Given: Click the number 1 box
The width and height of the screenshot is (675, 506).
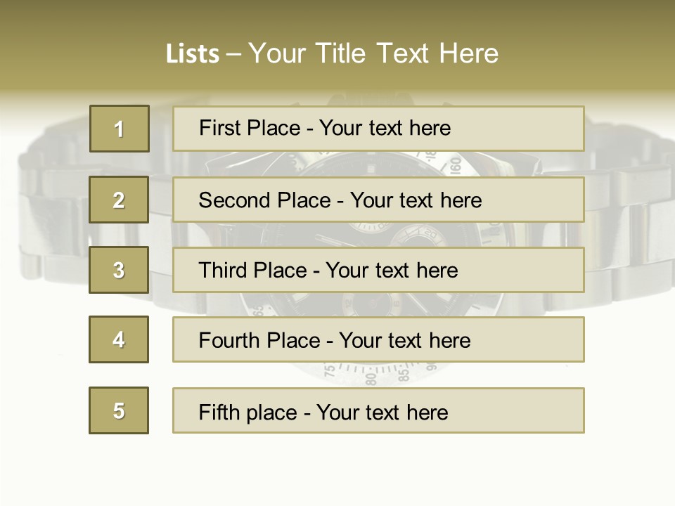Looking at the screenshot, I should pos(119,129).
